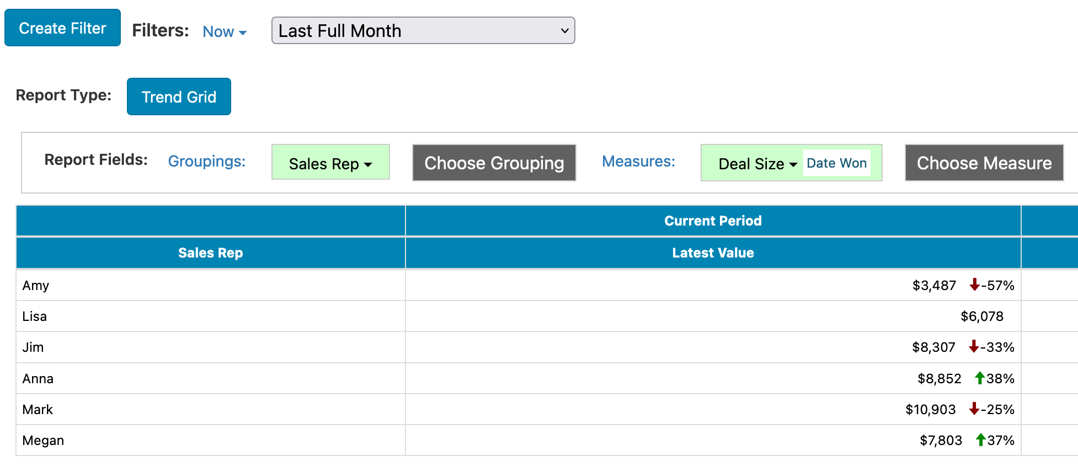The height and width of the screenshot is (472, 1078).
Task: Click the red down arrow beside Jim's -33%
Action: pyautogui.click(x=974, y=346)
